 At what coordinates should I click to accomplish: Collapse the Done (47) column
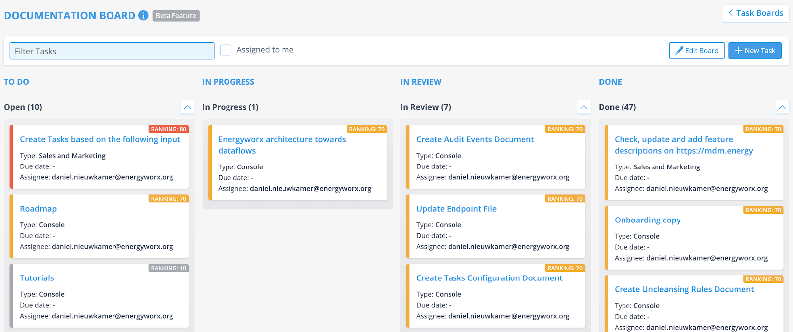click(782, 107)
